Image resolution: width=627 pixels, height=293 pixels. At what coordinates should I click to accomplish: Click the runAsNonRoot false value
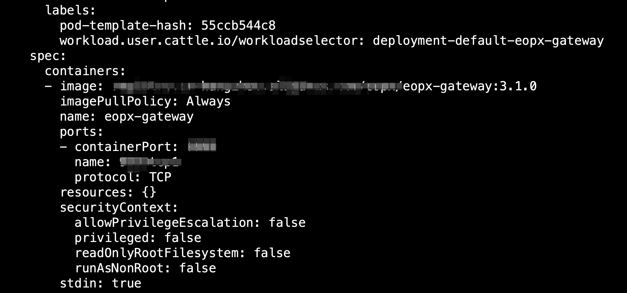tap(197, 268)
